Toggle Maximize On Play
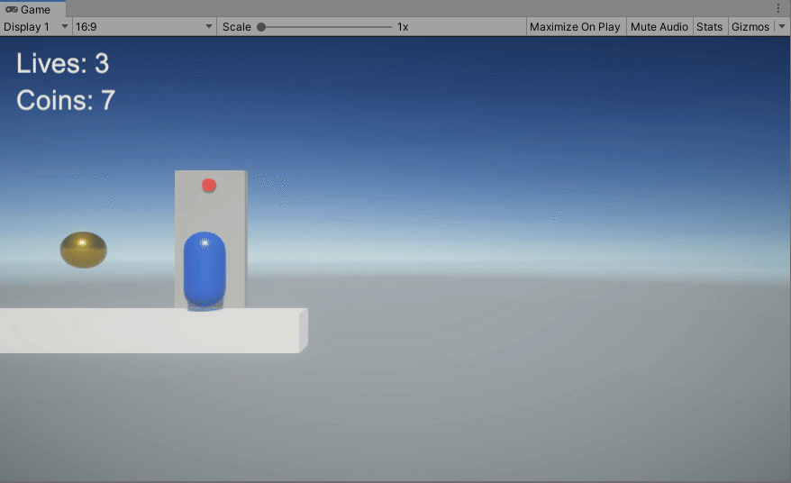The height and width of the screenshot is (483, 791). point(575,27)
